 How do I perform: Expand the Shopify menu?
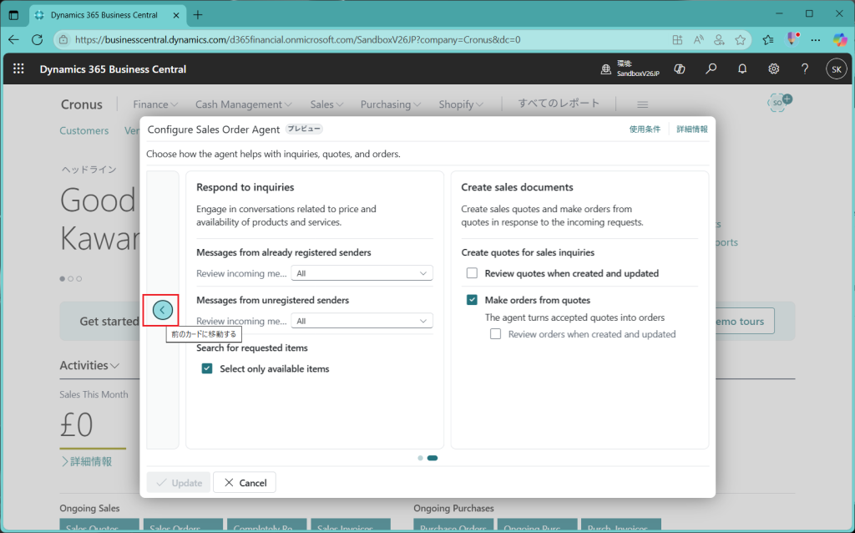click(x=461, y=104)
